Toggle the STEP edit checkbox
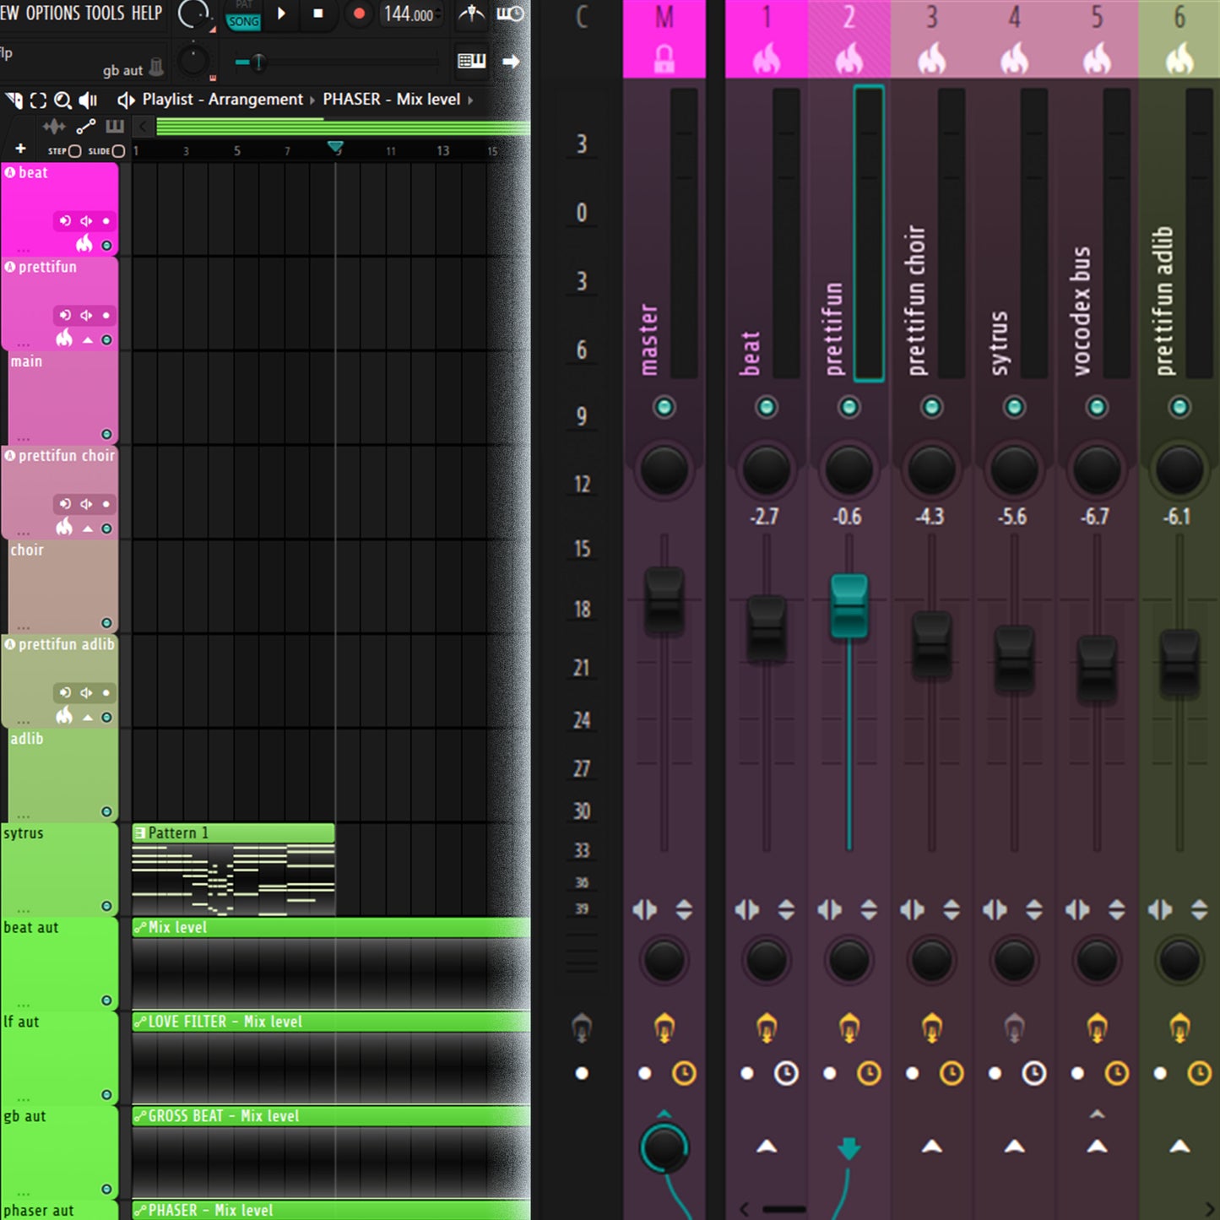The height and width of the screenshot is (1220, 1220). pos(74,151)
